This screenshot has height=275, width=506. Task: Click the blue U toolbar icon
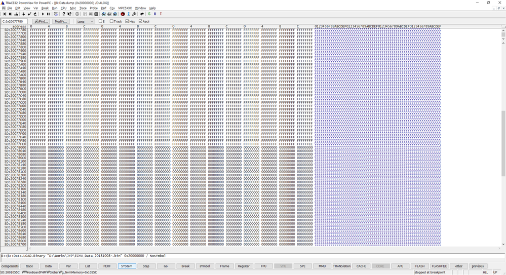pyautogui.click(x=155, y=14)
